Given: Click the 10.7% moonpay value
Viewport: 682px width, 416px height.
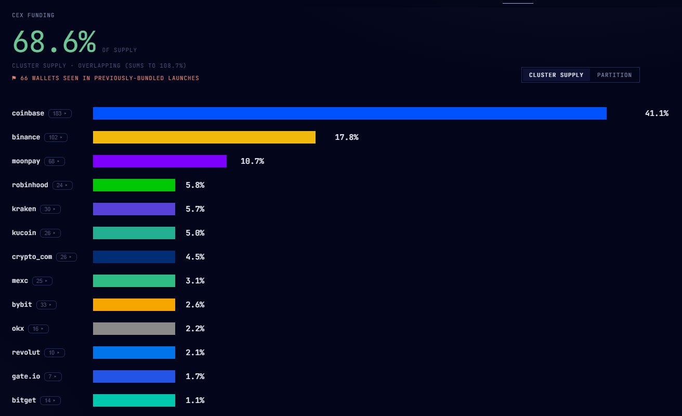Looking at the screenshot, I should click(253, 161).
